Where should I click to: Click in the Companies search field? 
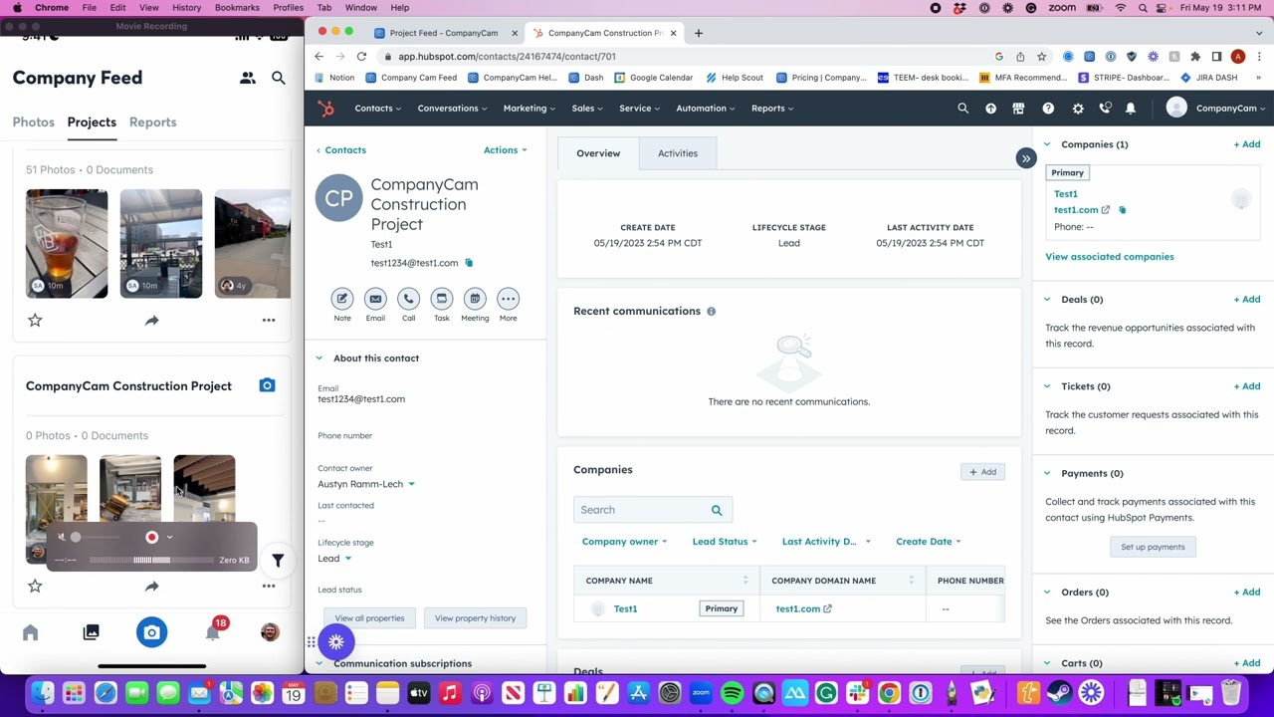pos(652,510)
